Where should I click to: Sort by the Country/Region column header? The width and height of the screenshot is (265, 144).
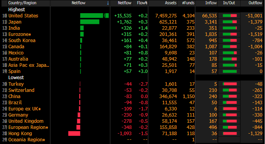coord(22,3)
